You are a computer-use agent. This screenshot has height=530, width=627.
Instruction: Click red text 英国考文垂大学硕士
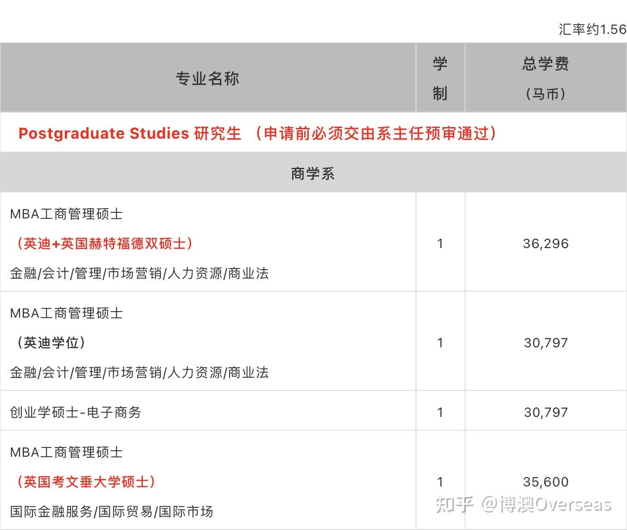pyautogui.click(x=86, y=482)
